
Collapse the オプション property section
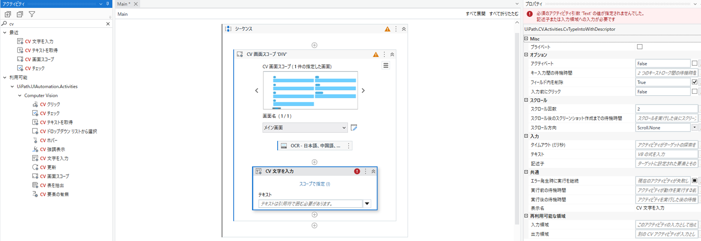(x=526, y=55)
